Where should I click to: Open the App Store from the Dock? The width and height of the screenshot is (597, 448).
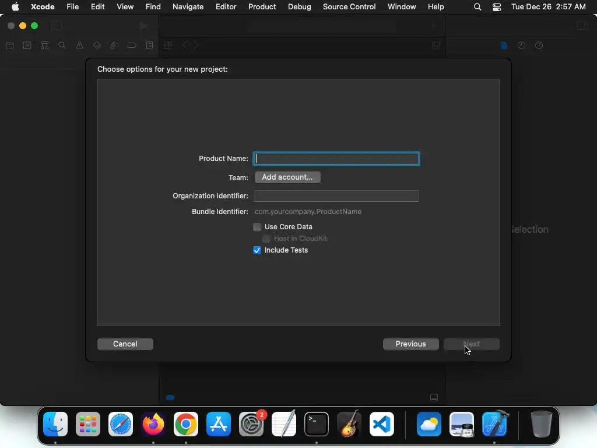point(219,424)
